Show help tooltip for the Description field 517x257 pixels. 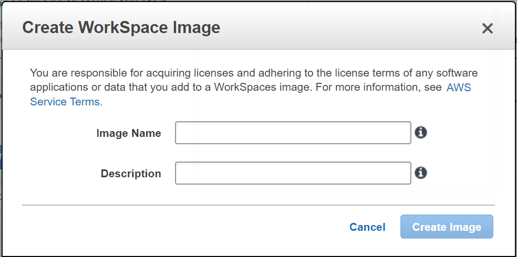coord(420,173)
